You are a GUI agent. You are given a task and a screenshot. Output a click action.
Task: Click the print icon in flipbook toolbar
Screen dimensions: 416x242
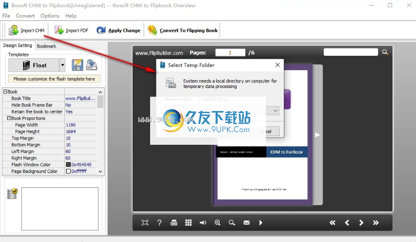[174, 223]
